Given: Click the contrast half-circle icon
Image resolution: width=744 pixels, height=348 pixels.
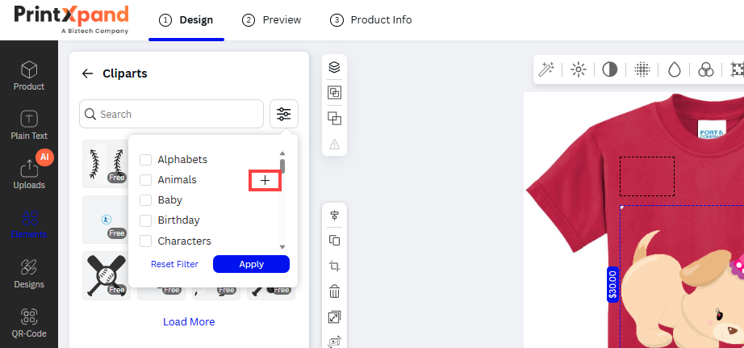Looking at the screenshot, I should coord(610,69).
